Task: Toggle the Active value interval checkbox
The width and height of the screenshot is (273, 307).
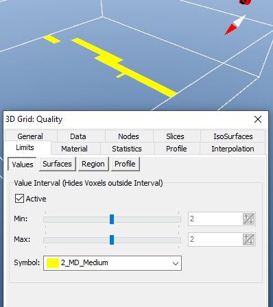Action: (19, 199)
